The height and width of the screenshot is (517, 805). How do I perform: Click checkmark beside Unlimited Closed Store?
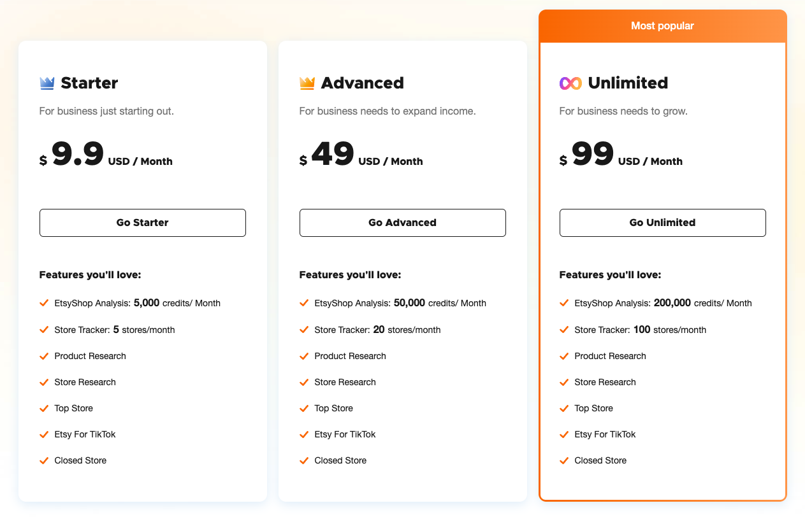coord(564,460)
